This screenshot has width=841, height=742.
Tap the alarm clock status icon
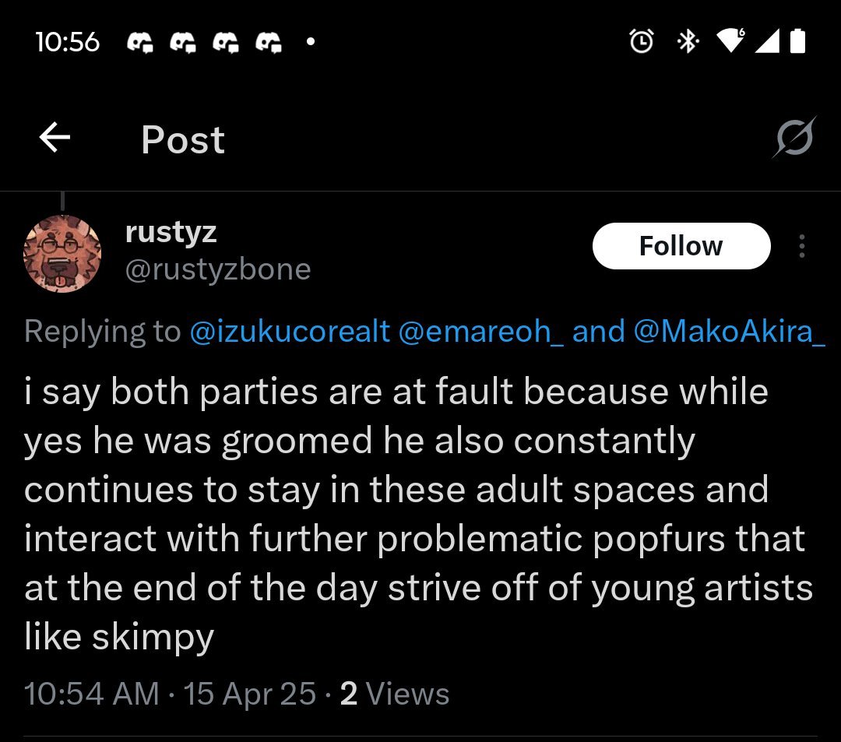point(642,42)
